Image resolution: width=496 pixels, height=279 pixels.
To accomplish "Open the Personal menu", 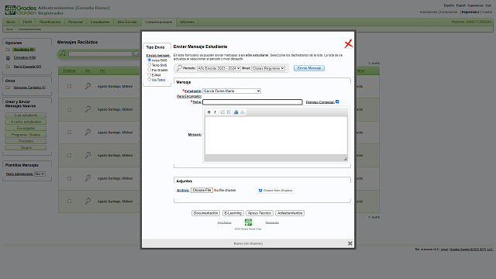I will [75, 22].
